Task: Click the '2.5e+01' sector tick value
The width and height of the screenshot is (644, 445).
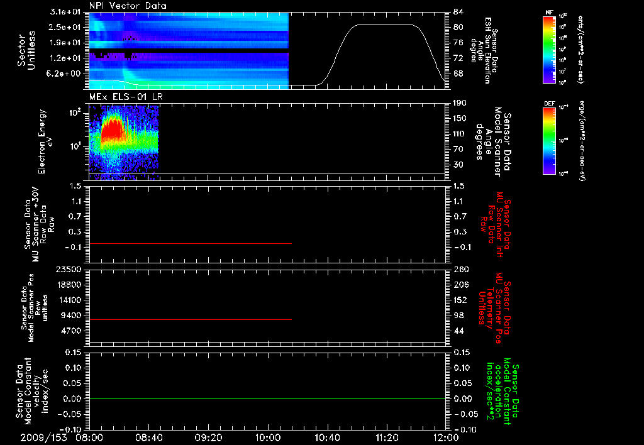Action: point(65,27)
